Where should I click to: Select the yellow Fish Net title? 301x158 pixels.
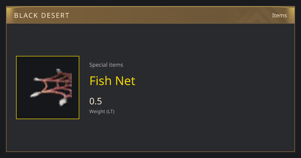click(112, 81)
